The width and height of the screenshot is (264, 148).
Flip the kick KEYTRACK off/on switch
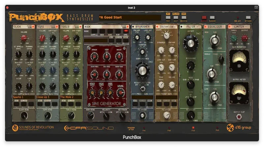pyautogui.click(x=122, y=116)
